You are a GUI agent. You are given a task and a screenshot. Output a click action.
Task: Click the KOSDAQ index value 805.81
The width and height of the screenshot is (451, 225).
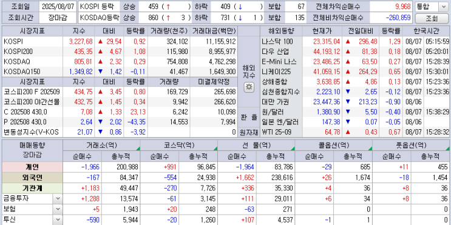[x=83, y=62]
